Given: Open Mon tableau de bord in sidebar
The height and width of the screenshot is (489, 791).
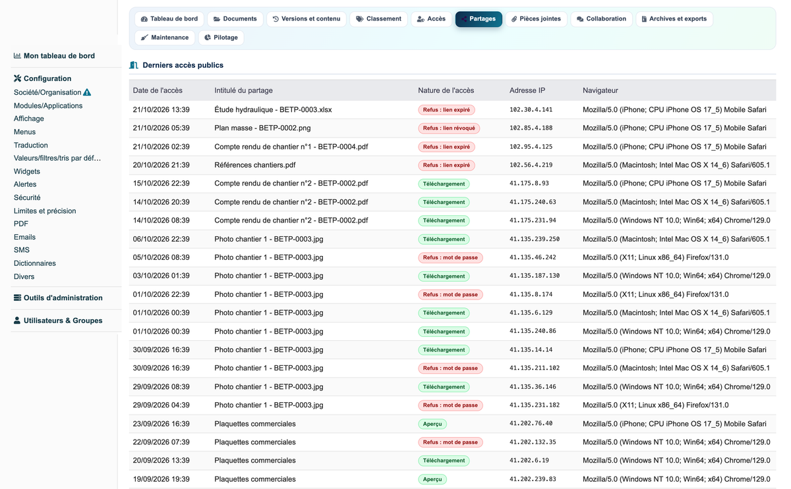Looking at the screenshot, I should click(x=59, y=56).
